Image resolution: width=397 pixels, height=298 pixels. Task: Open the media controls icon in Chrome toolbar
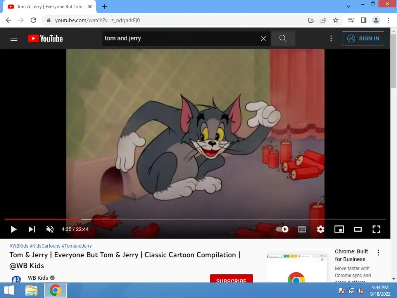(x=351, y=20)
